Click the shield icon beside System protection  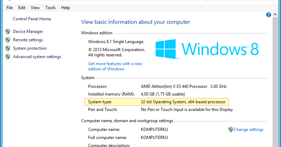(8, 48)
